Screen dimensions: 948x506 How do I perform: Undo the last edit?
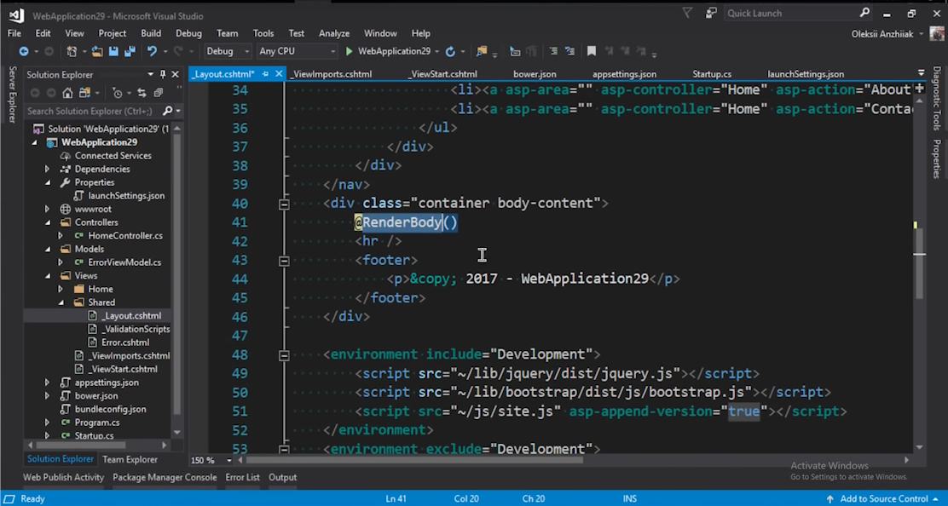tap(152, 52)
